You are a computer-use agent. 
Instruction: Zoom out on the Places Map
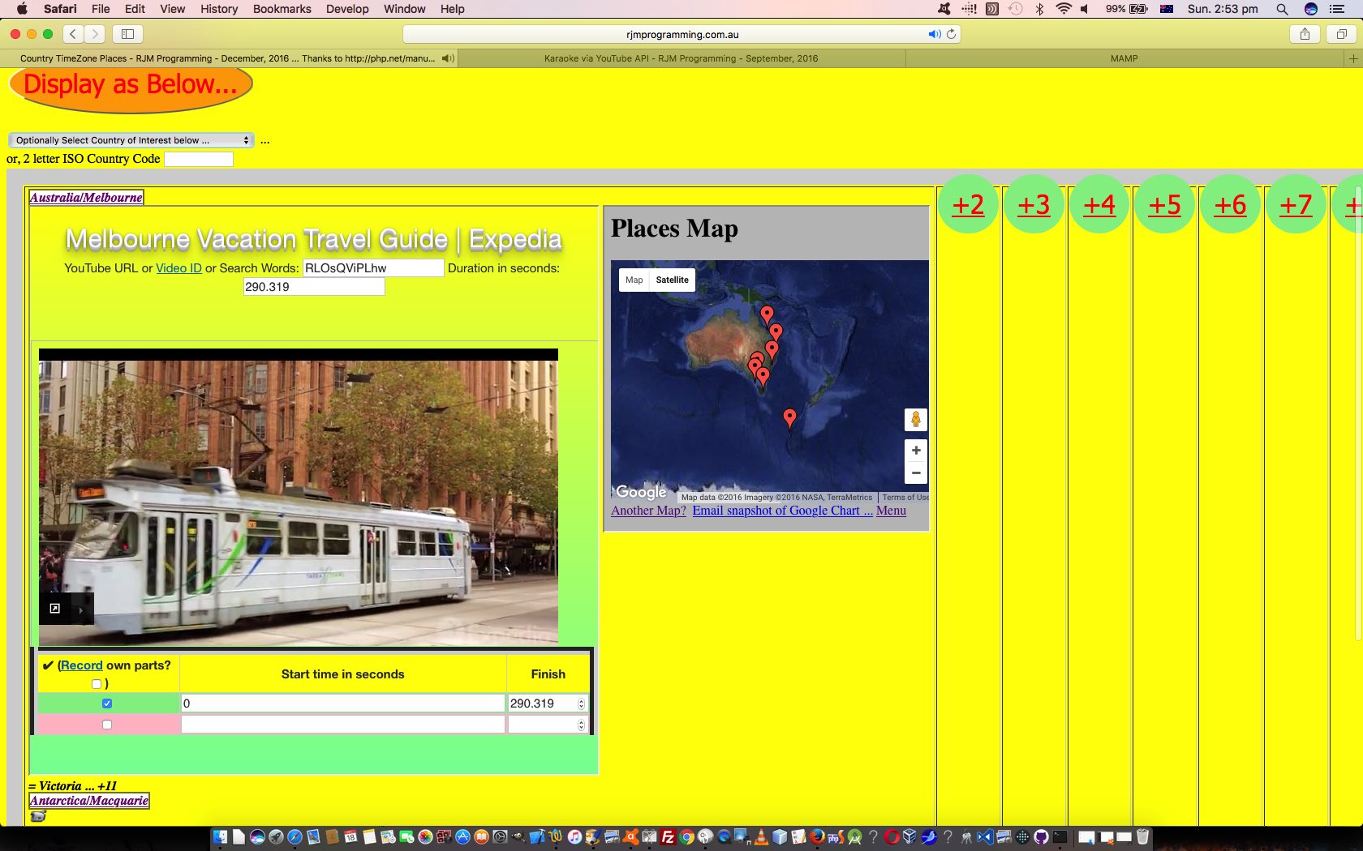(x=916, y=473)
